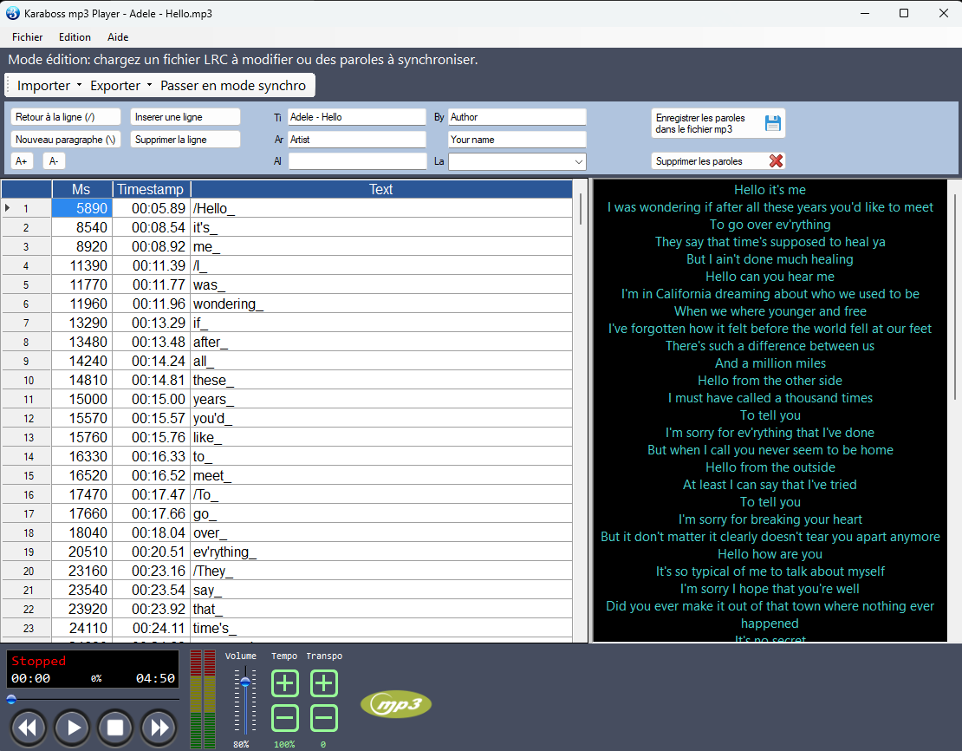The width and height of the screenshot is (962, 751).
Task: Save lyrics into the mp3 file
Action: click(718, 123)
